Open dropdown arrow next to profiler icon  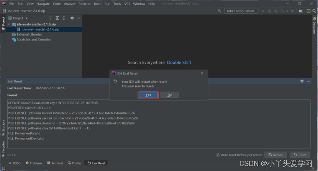pyautogui.click(x=287, y=11)
